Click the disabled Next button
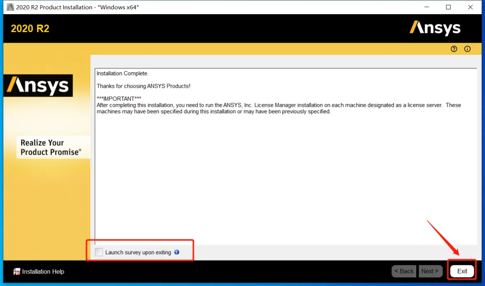 [x=430, y=271]
